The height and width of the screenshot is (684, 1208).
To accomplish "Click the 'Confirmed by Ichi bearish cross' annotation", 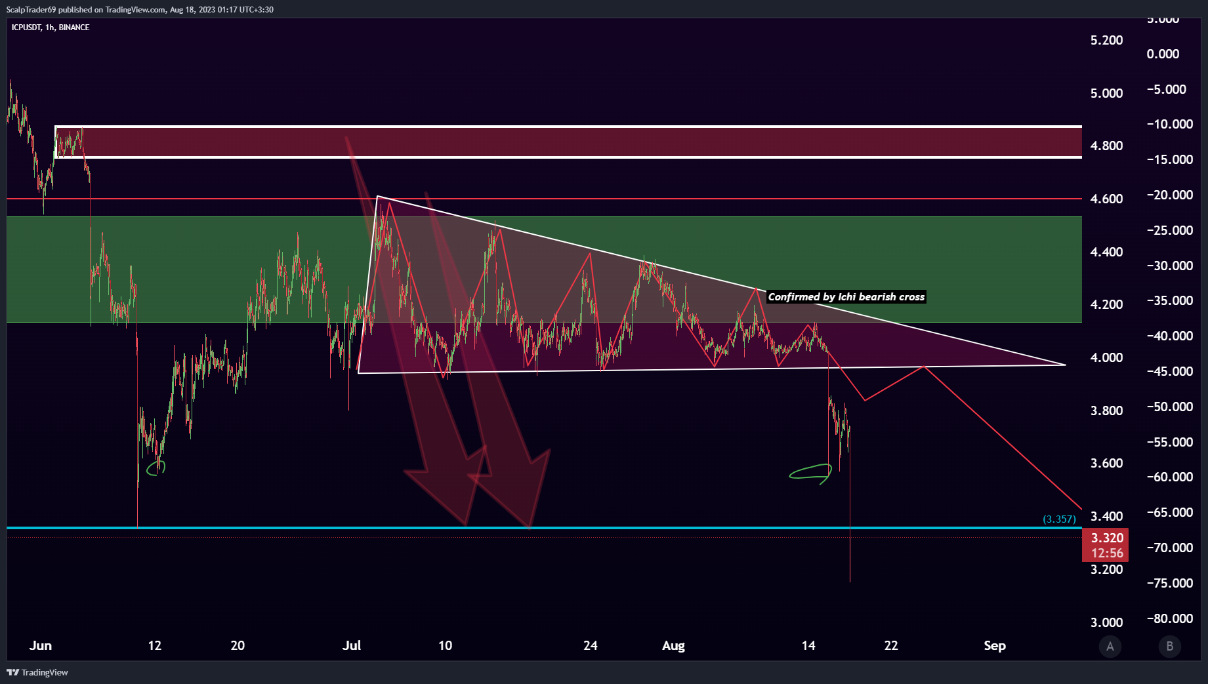I will point(846,297).
